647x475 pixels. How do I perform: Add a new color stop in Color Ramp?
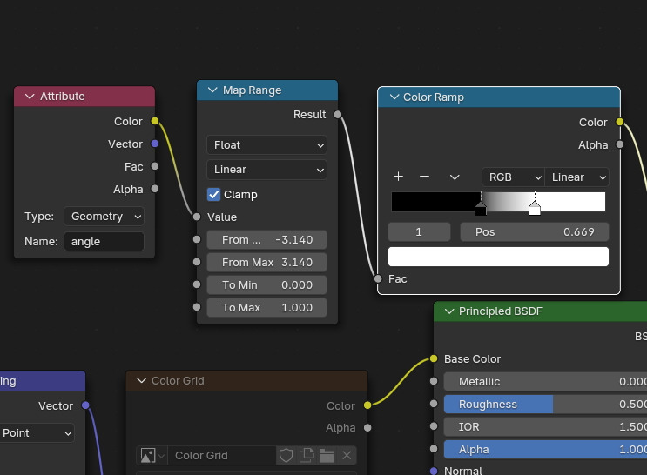[398, 177]
